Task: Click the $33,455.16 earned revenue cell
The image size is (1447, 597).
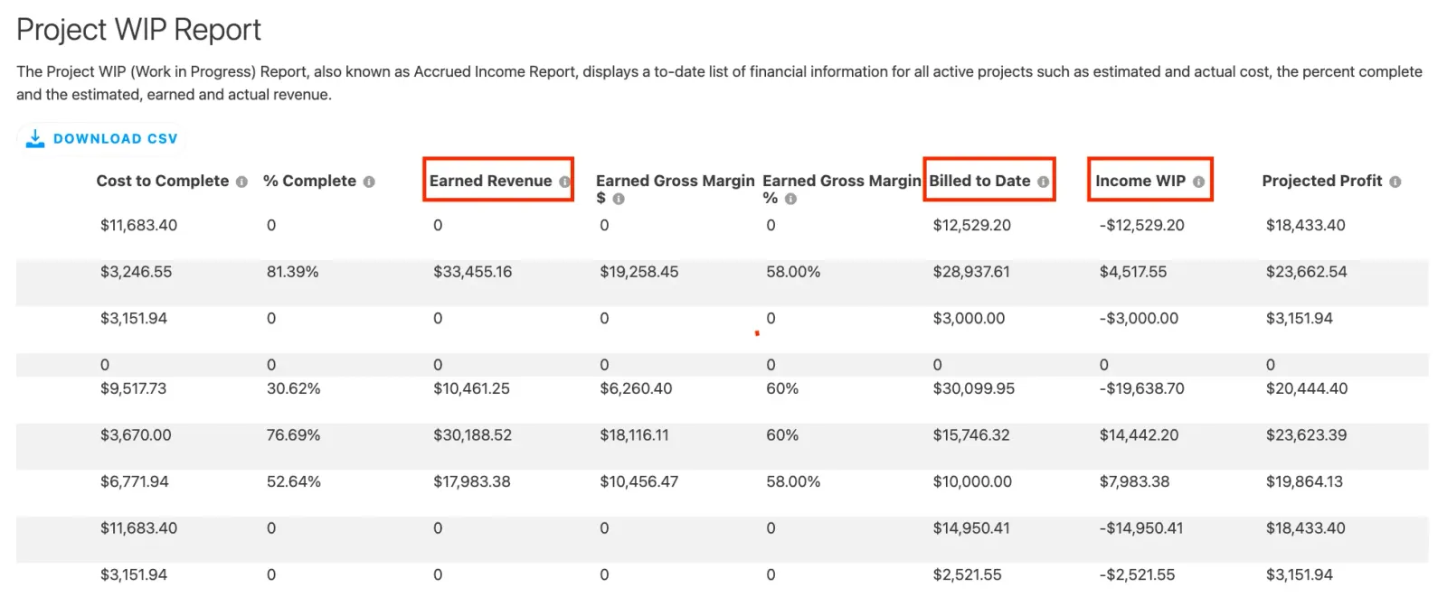Action: click(x=472, y=272)
